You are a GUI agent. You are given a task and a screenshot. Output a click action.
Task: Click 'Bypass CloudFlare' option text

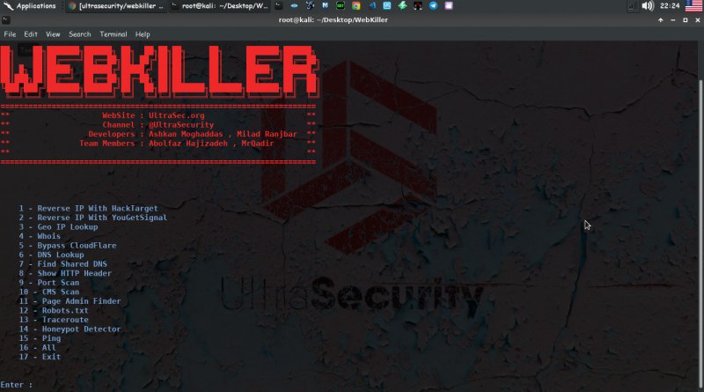(77, 246)
